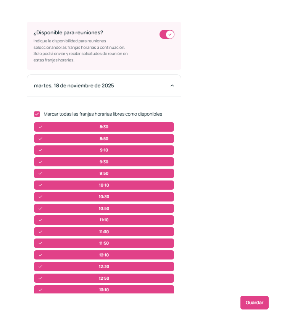Toggle the 12:50 time slot
Image resolution: width=295 pixels, height=311 pixels.
click(104, 278)
